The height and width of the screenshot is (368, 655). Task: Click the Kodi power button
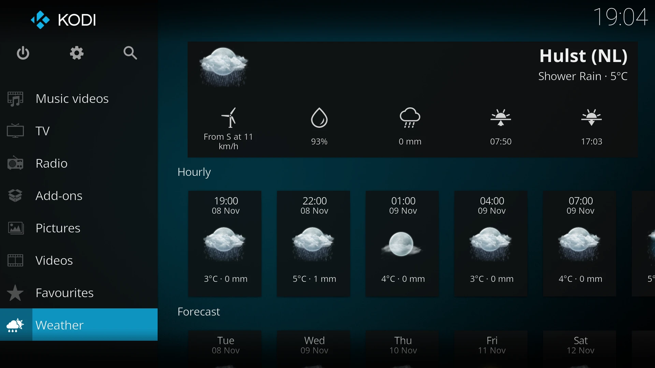(23, 53)
